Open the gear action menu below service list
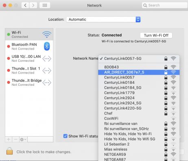 [23, 139]
